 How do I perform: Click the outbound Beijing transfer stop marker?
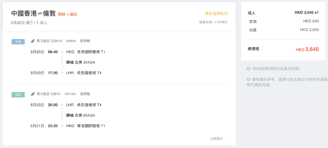pyautogui.click(x=62, y=62)
